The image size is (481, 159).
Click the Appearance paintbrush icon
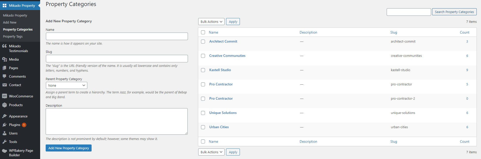(5, 116)
